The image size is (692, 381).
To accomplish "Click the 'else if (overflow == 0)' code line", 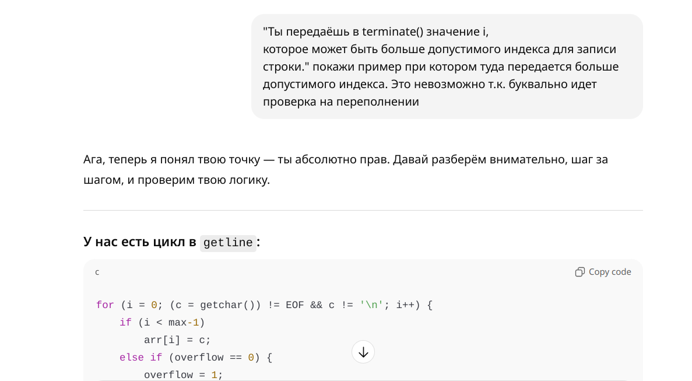I will point(196,357).
